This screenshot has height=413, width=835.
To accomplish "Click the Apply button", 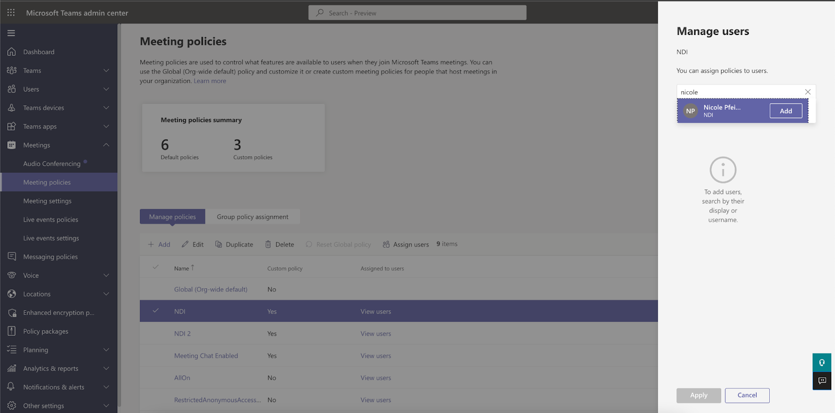I will 699,395.
